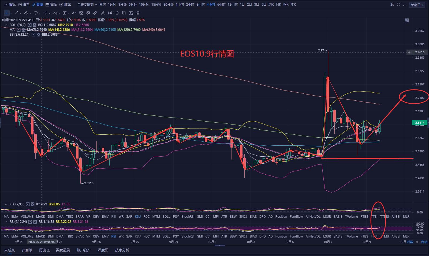Click the screenshot capture icon

[405, 5]
